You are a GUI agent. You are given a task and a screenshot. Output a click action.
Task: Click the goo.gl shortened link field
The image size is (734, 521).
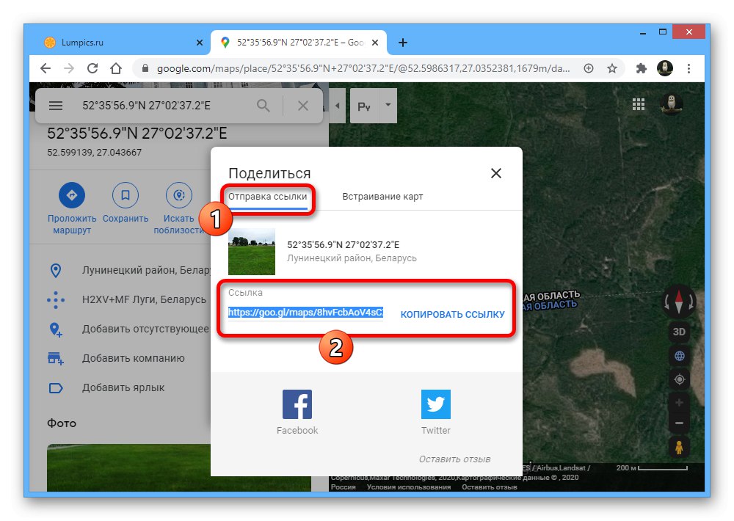[305, 313]
